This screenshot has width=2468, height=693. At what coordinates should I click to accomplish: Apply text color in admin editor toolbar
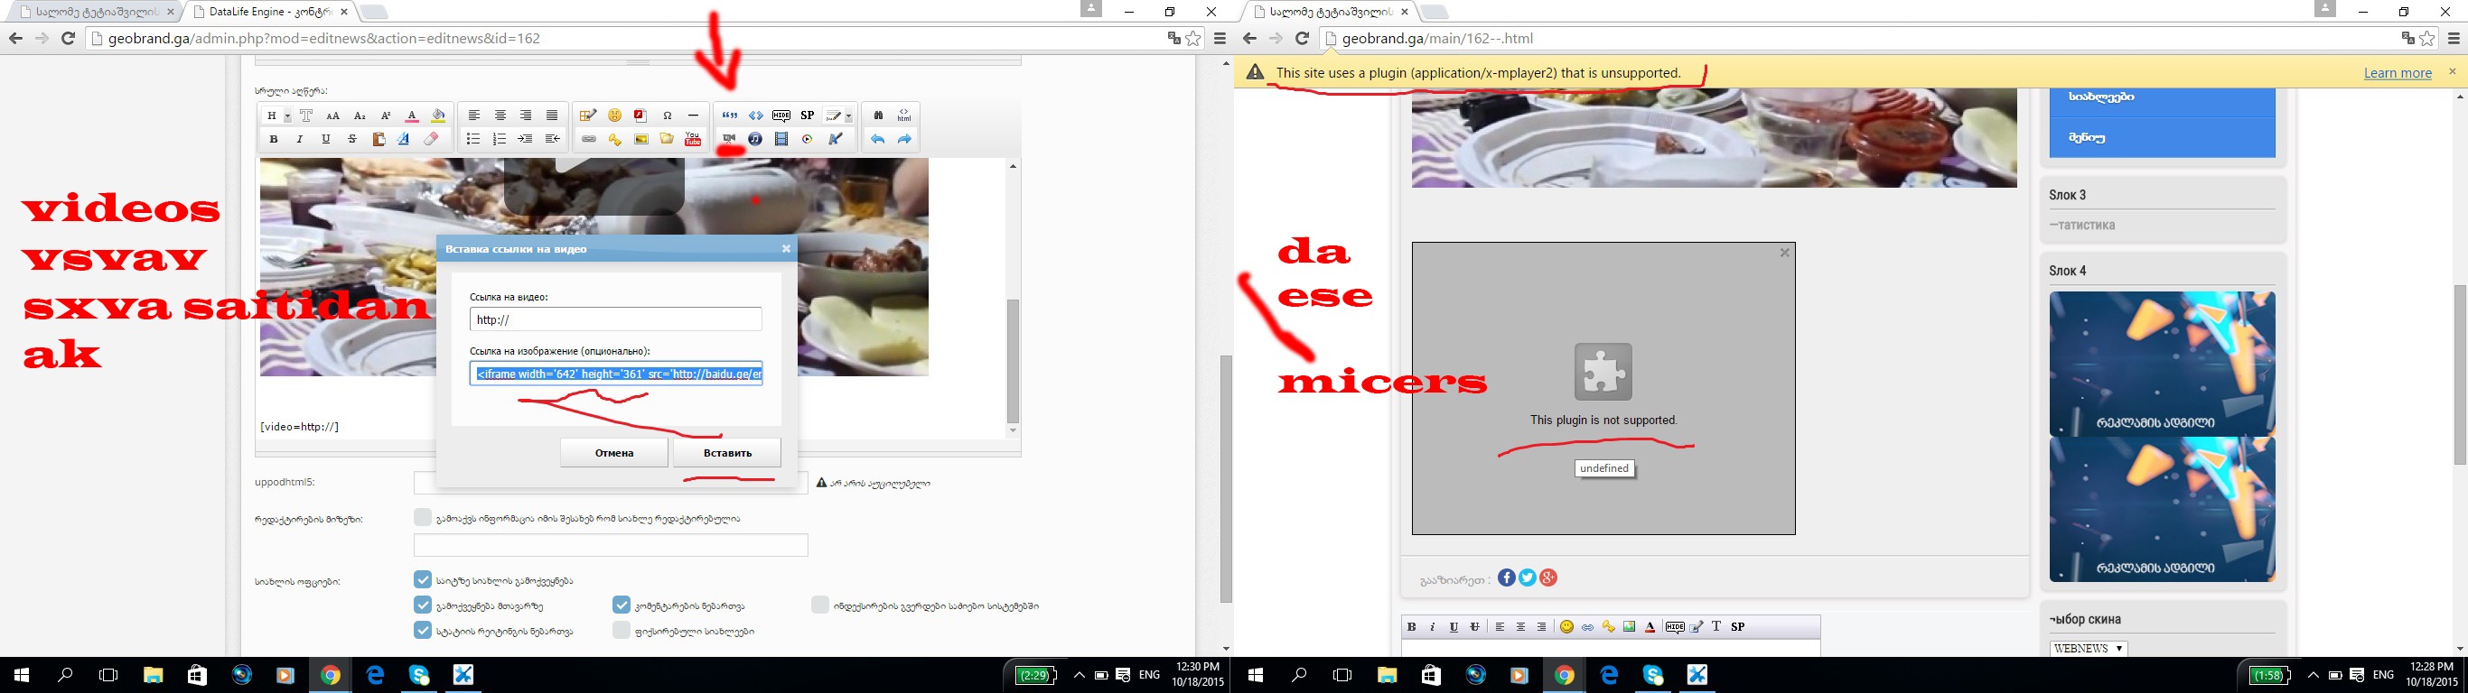click(x=412, y=115)
